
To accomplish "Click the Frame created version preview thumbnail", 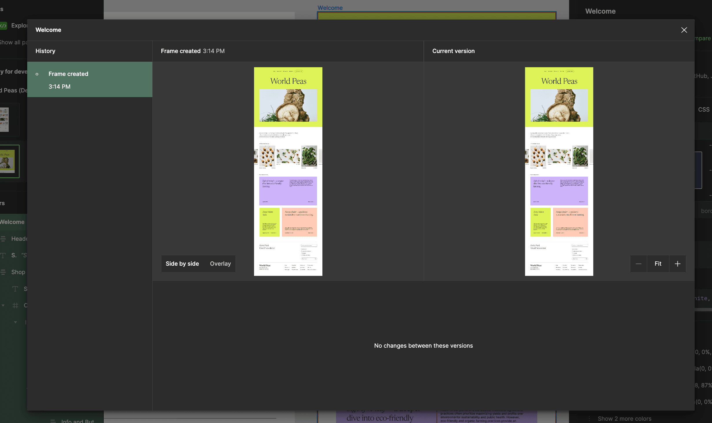I will 288,172.
